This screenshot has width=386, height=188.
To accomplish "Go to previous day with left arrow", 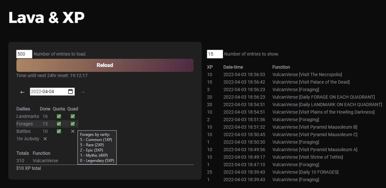I will [22, 92].
